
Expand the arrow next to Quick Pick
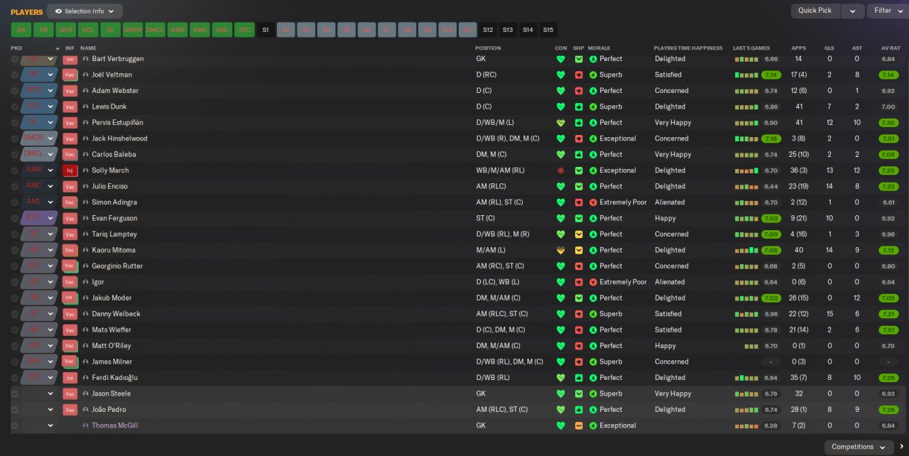(853, 11)
